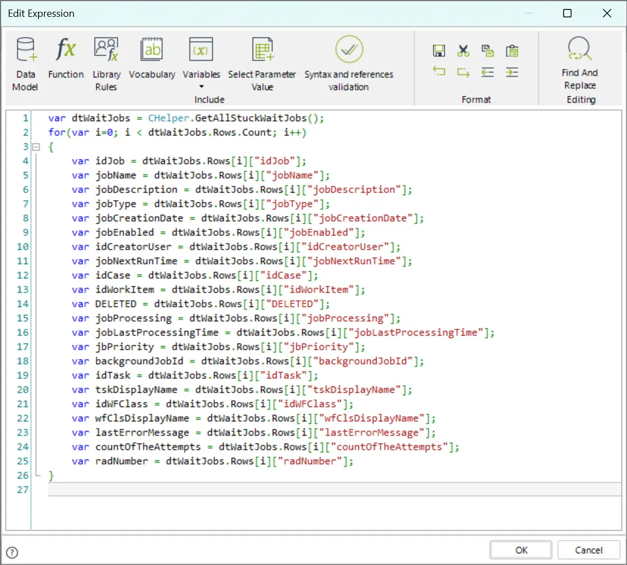Close the Edit Expression window

(x=607, y=13)
